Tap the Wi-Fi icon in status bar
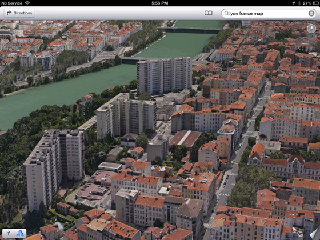This screenshot has height=240, width=320. pos(27,3)
